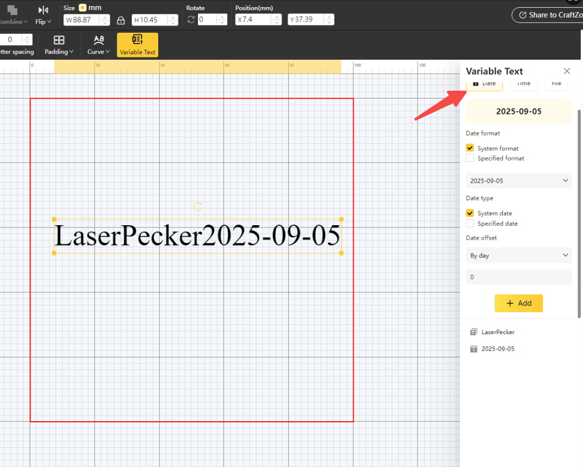Select the 2025-09-05 variable list entry
The width and height of the screenshot is (583, 467).
point(497,349)
